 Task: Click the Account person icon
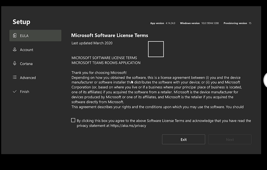tap(15, 49)
